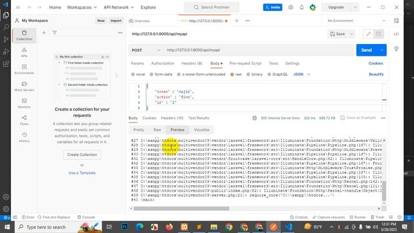This screenshot has height=233, width=414.
Task: Switch to the Headers (8) request tab
Action: click(x=191, y=63)
